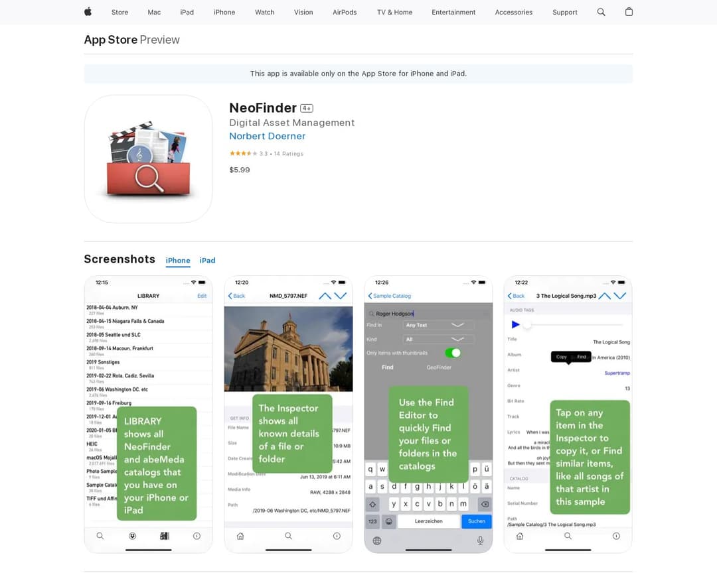
Task: Click the blue Suchen key on keyboard
Action: (476, 521)
